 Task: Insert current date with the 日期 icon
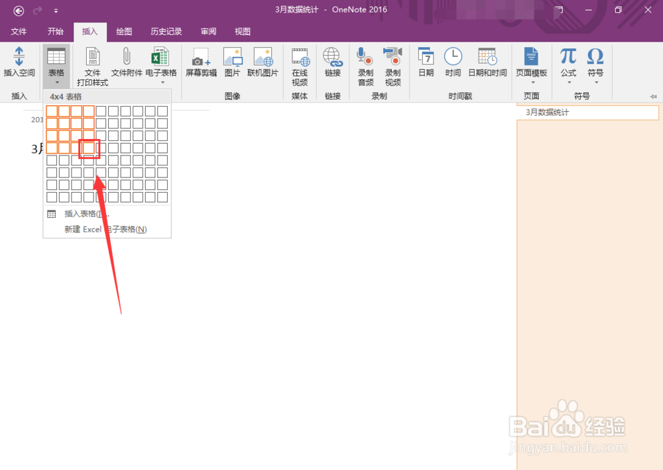tap(425, 63)
